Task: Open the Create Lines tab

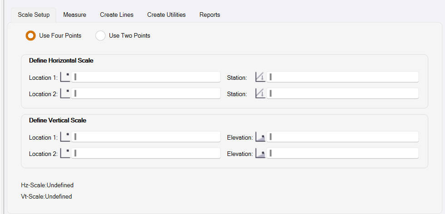Action: tap(117, 15)
